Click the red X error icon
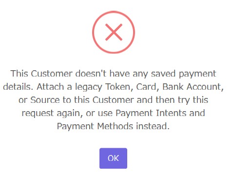Screen dimensions: 233x176 [114, 32]
